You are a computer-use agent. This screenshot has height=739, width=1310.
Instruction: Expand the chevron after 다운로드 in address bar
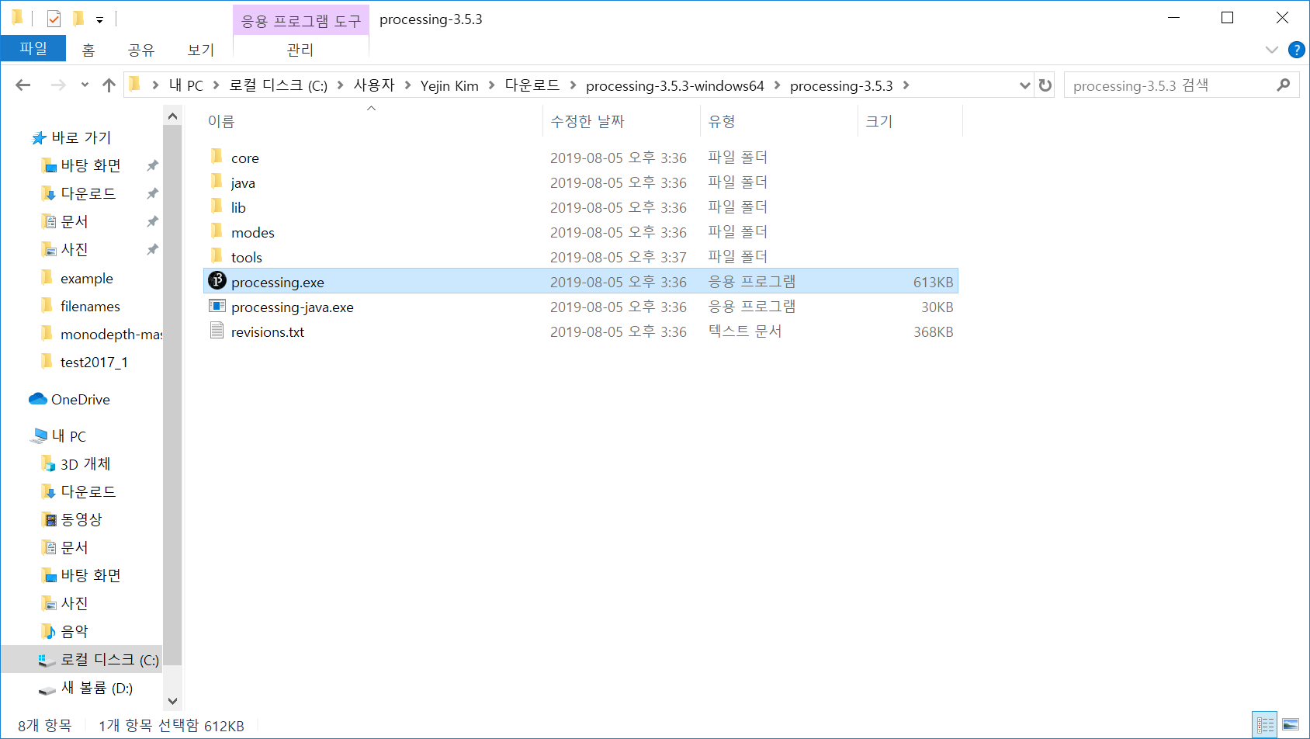(573, 85)
